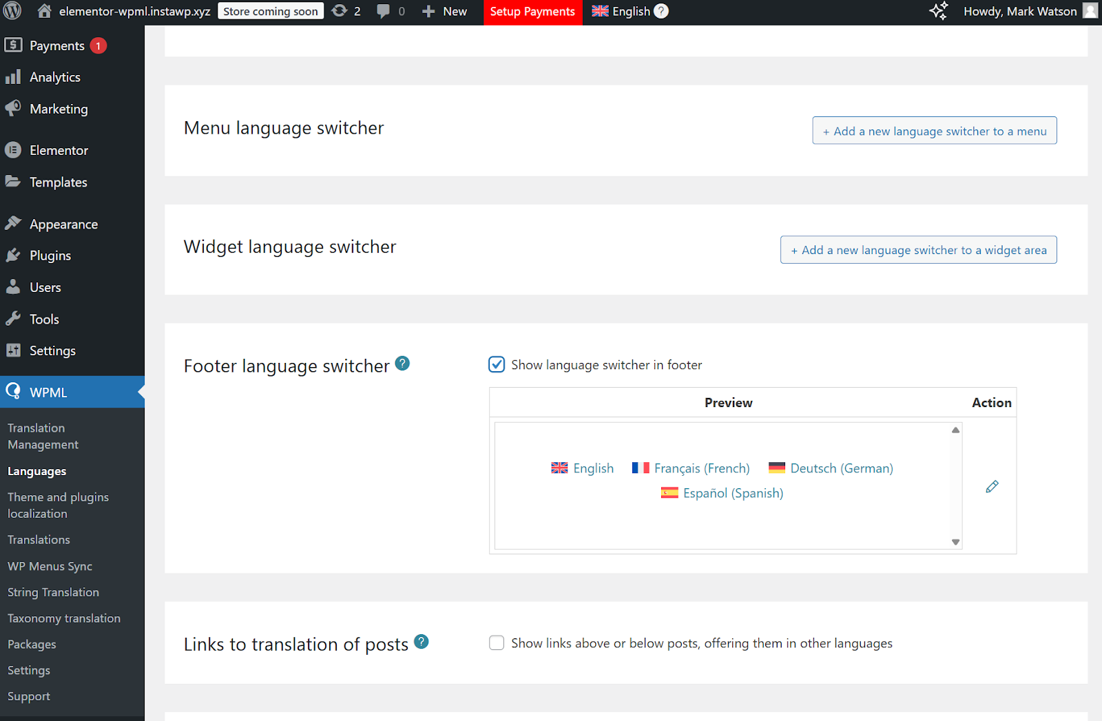
Task: Click the Analytics bar chart icon
Action: coord(13,77)
